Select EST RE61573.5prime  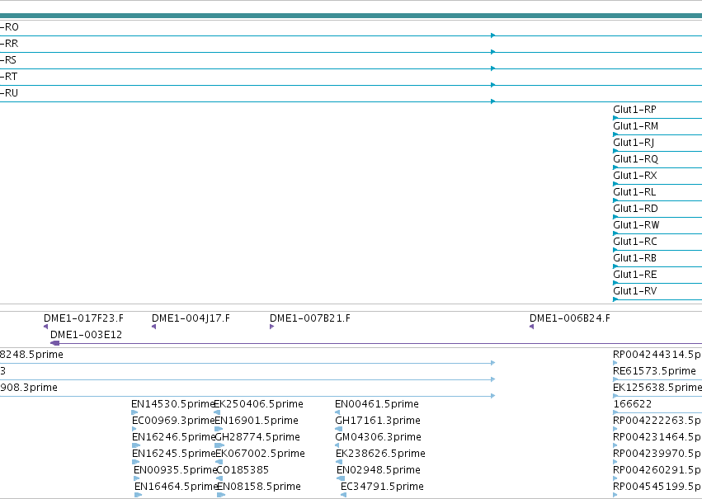(x=654, y=371)
